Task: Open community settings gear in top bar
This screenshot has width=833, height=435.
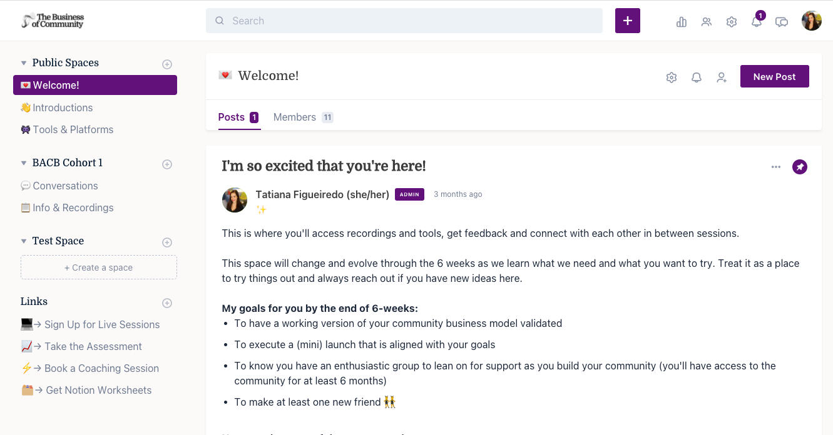Action: (732, 22)
